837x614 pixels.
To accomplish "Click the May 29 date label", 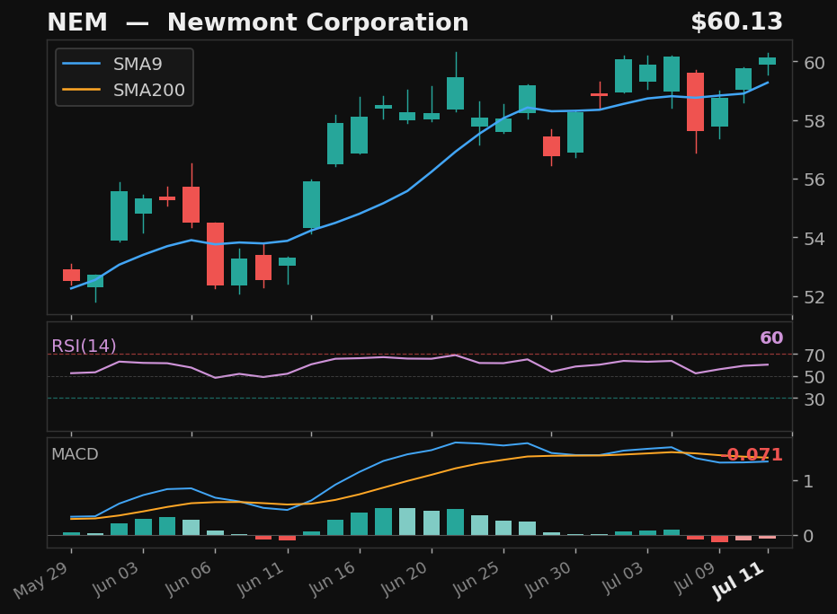I will coord(40,581).
